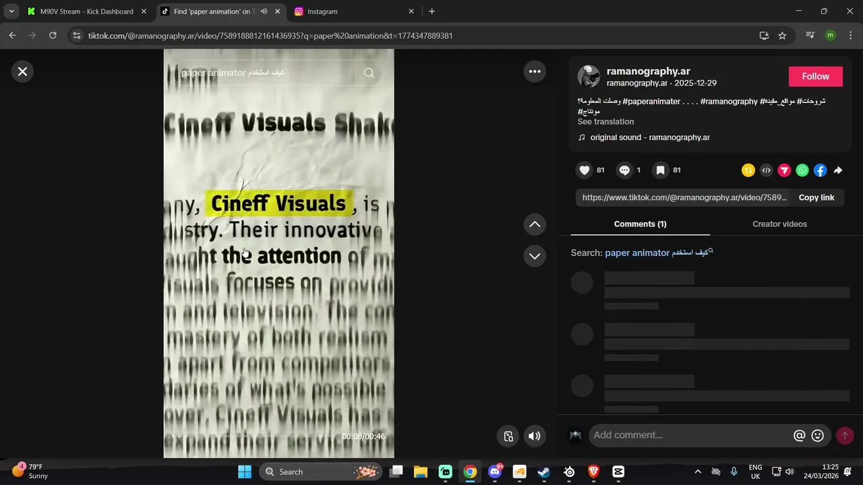863x485 pixels.
Task: Click Copy link button
Action: click(816, 197)
